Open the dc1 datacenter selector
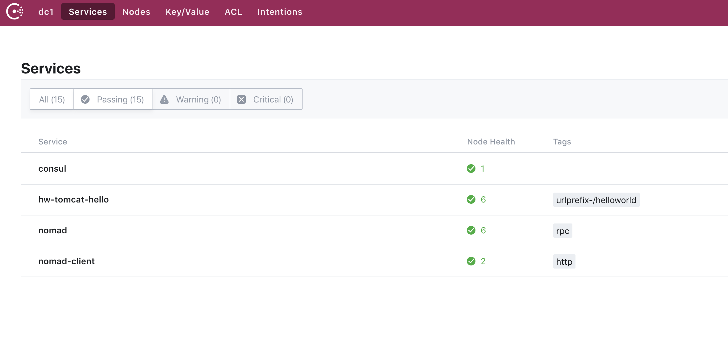This screenshot has height=342, width=728. (x=46, y=12)
